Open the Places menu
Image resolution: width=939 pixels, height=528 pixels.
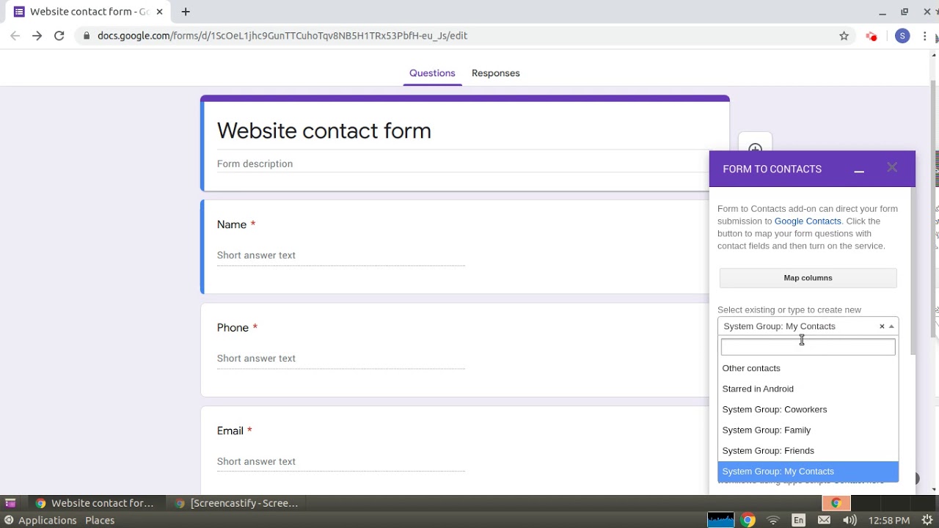click(x=100, y=521)
